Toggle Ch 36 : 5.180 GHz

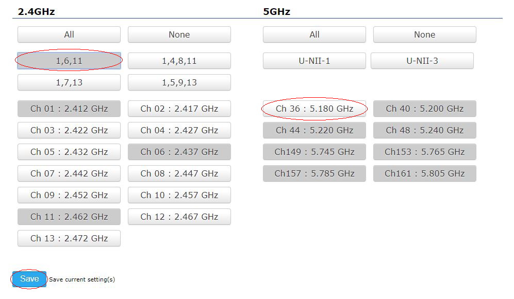pos(314,109)
